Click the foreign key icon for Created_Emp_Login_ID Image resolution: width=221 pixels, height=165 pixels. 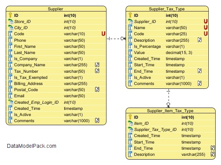click(x=10, y=102)
